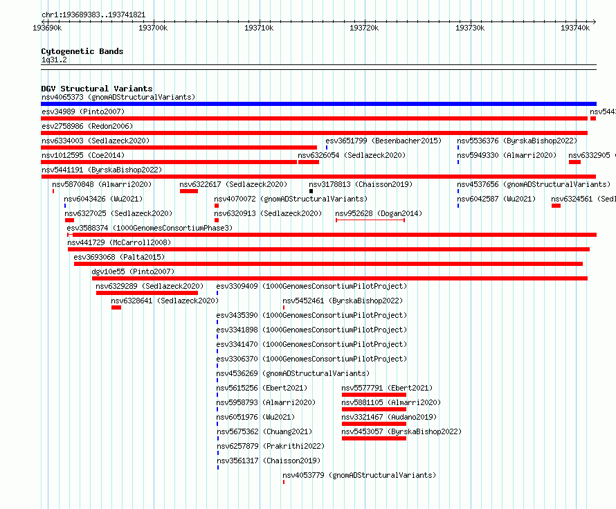Screen dimensions: 616x509
Task: Click nsv5958793 (Almarri2020) label
Action: pos(266,402)
